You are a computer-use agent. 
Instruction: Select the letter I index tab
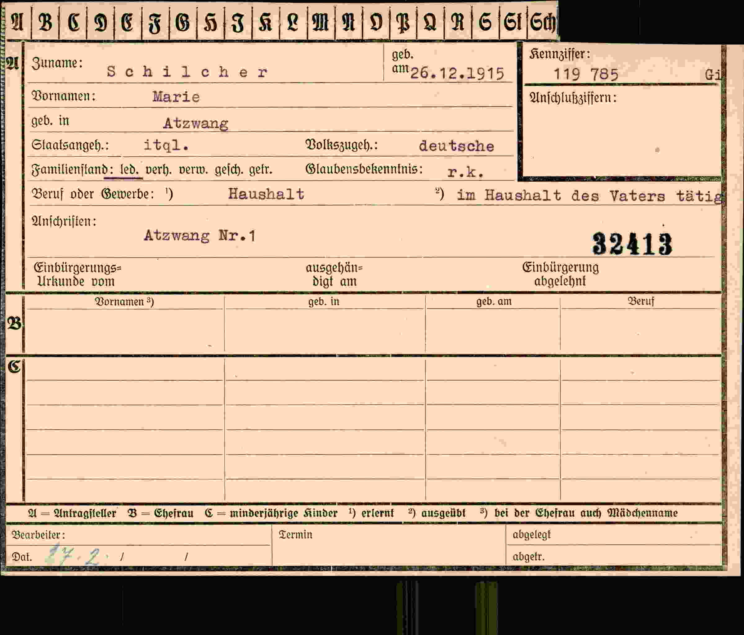click(238, 22)
